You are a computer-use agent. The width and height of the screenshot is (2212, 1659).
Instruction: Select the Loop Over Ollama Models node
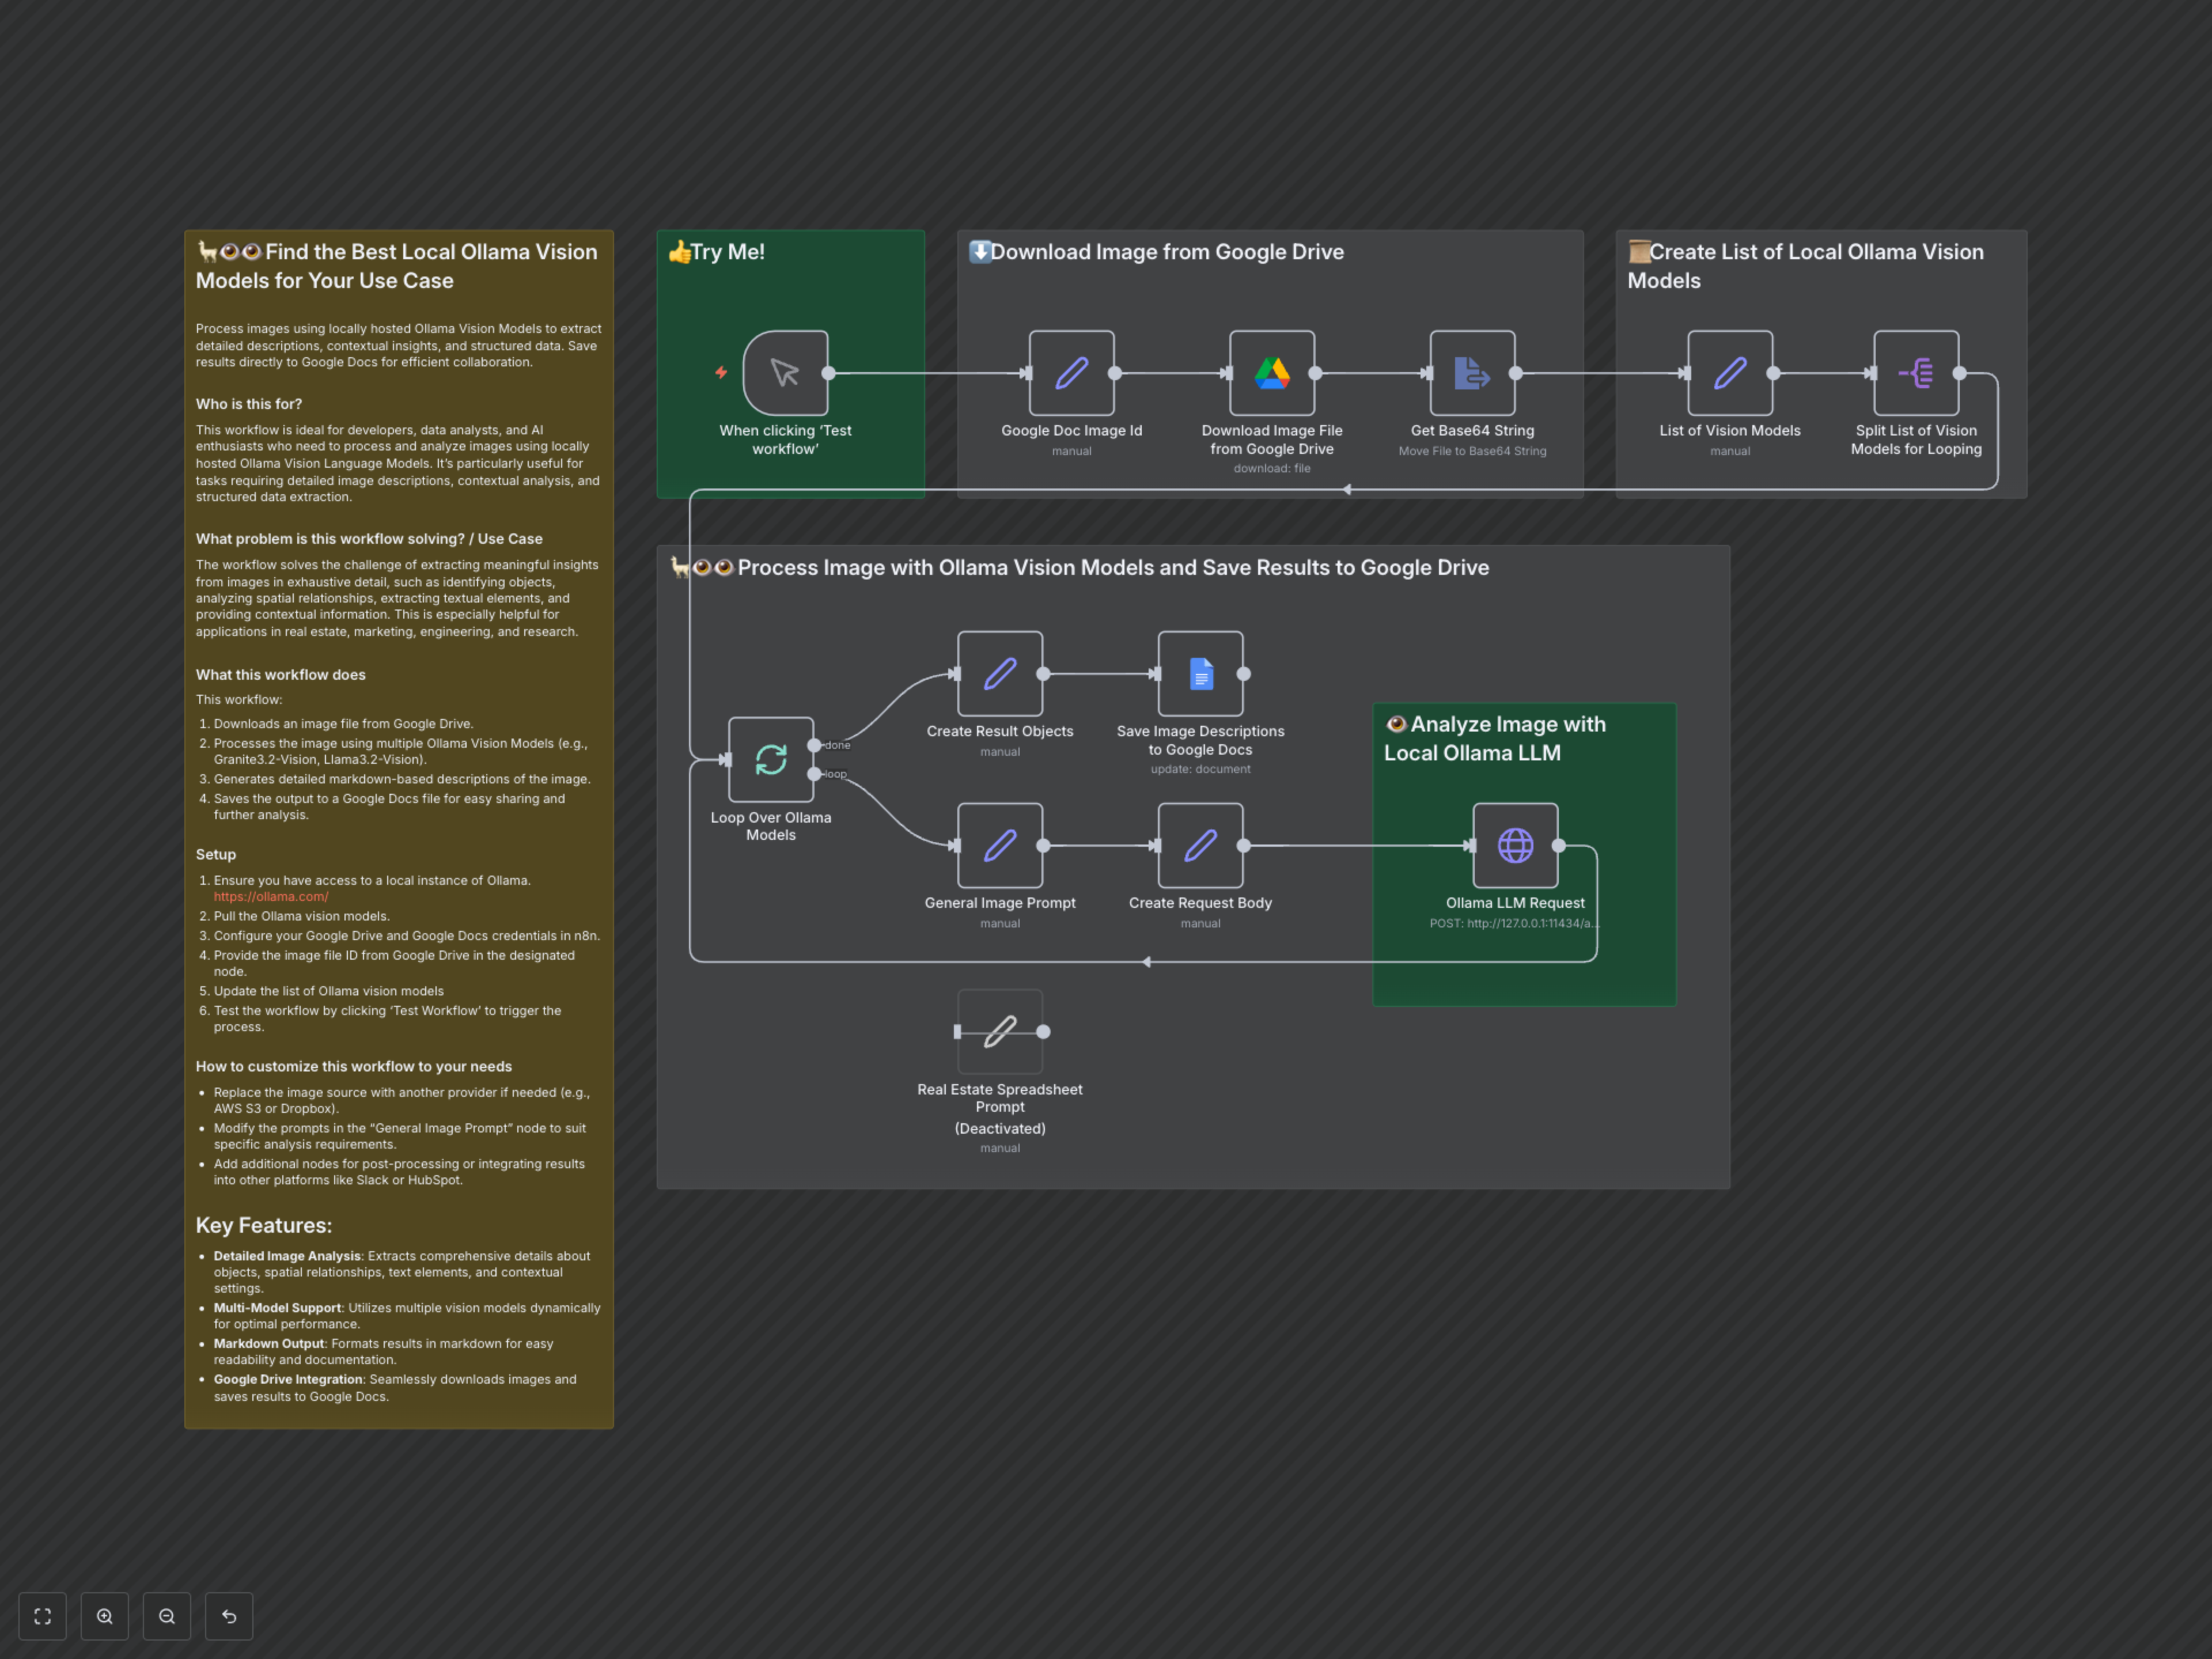point(770,759)
